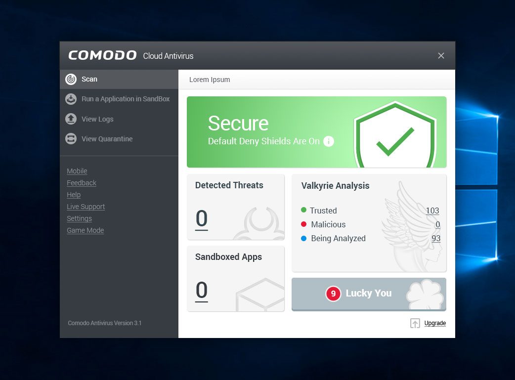
Task: Open Live Support link
Action: pyautogui.click(x=86, y=207)
